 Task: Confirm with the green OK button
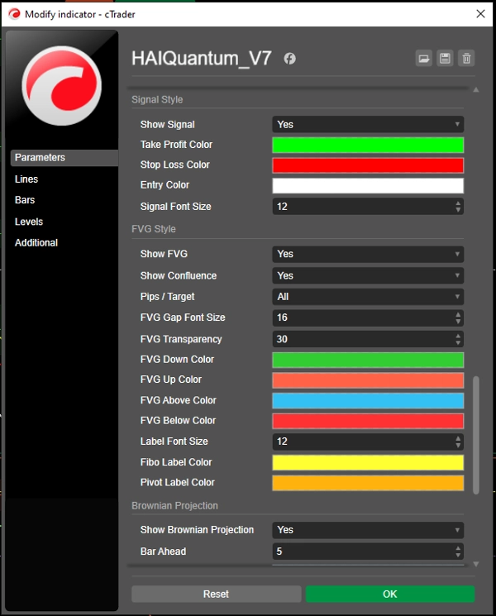[x=390, y=594]
